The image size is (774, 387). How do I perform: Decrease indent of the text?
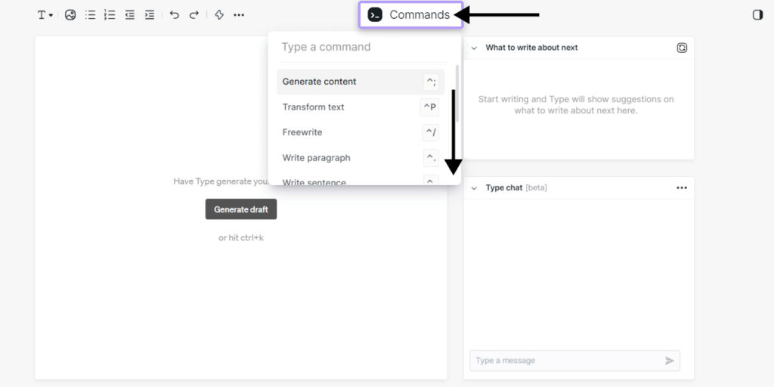tap(130, 14)
